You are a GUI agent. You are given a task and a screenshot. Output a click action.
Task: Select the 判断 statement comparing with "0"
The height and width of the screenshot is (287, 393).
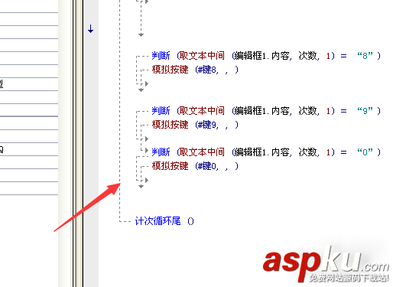[266, 152]
